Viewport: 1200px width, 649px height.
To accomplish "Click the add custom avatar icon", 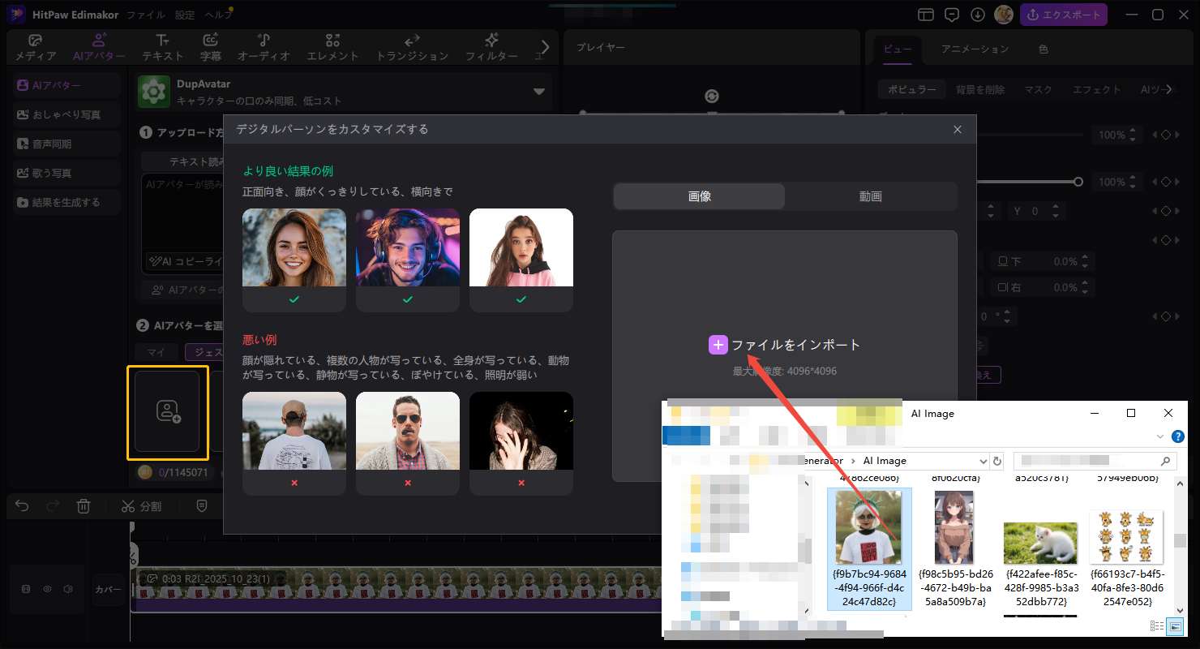I will [x=168, y=410].
